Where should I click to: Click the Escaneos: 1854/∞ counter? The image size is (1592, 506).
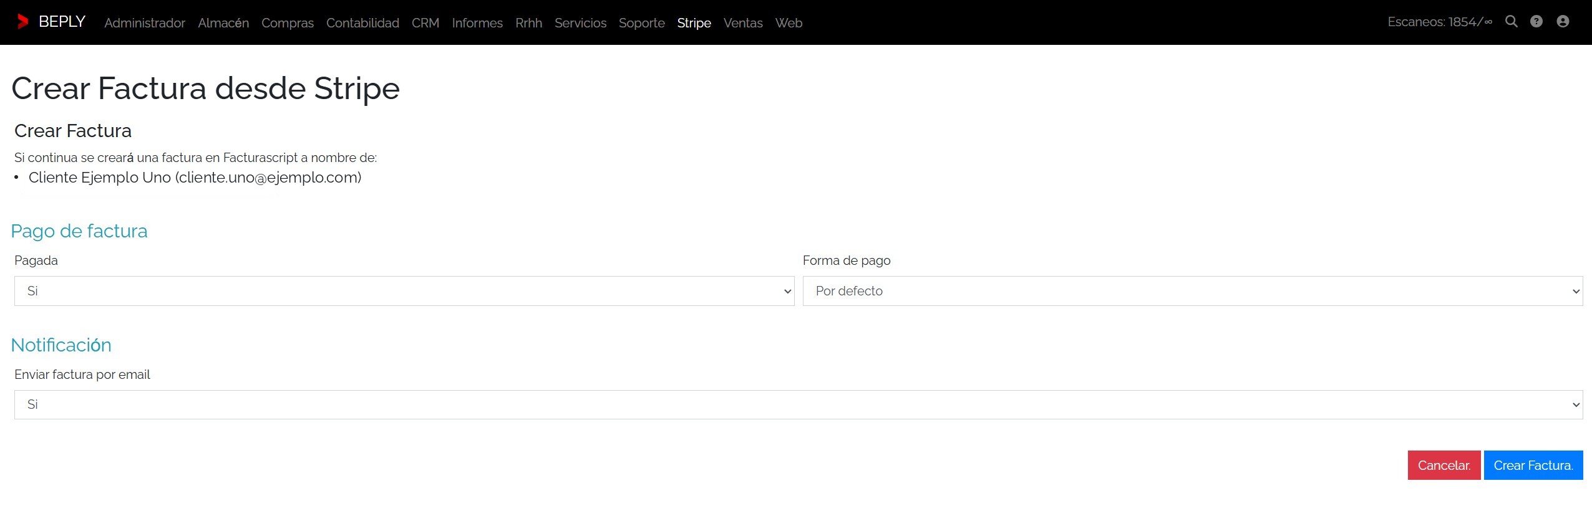point(1440,22)
